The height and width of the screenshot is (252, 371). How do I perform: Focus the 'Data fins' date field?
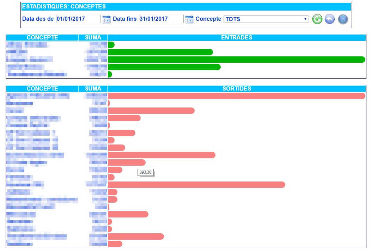pos(161,19)
